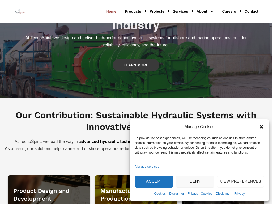Accept cookies with the ACCEPT button
This screenshot has width=272, height=204.
coord(154,181)
